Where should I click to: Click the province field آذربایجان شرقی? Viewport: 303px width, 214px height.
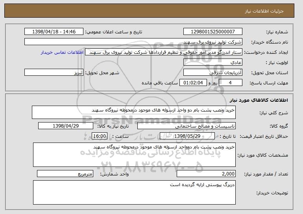(213, 73)
